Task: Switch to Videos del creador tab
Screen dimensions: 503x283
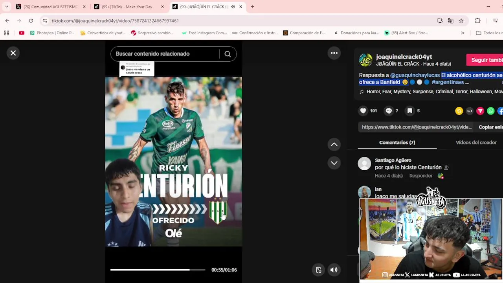Action: [476, 142]
